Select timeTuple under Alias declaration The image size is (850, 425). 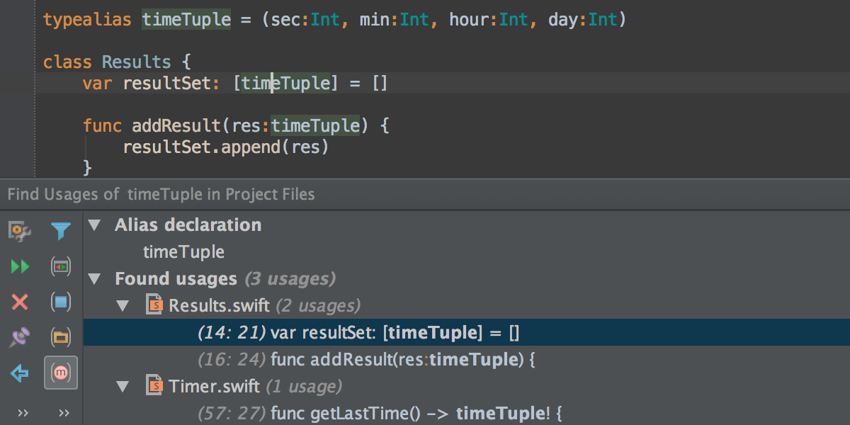tap(183, 251)
